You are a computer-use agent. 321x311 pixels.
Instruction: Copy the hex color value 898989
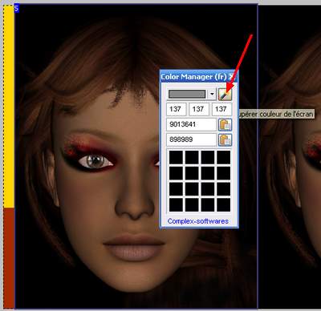click(x=225, y=140)
